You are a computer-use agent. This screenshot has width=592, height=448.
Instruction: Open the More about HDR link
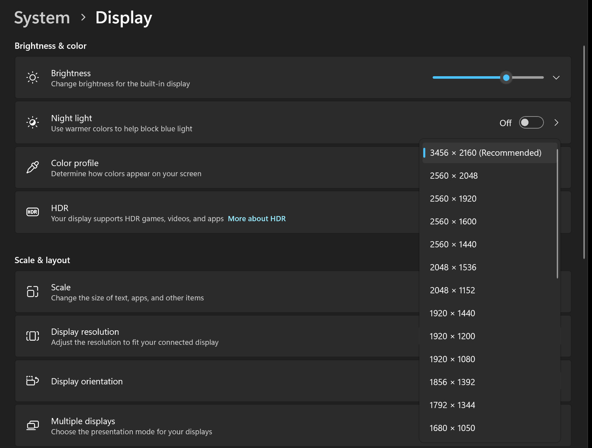point(257,219)
